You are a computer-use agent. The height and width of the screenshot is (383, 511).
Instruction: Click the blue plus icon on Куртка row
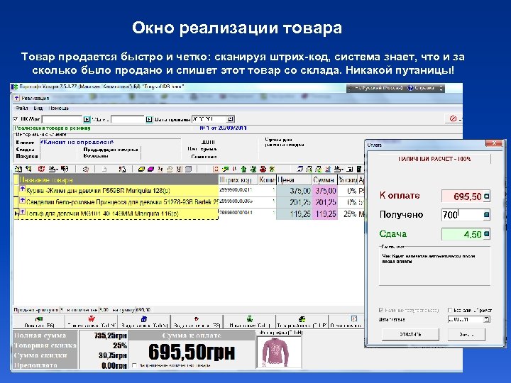tap(23, 189)
